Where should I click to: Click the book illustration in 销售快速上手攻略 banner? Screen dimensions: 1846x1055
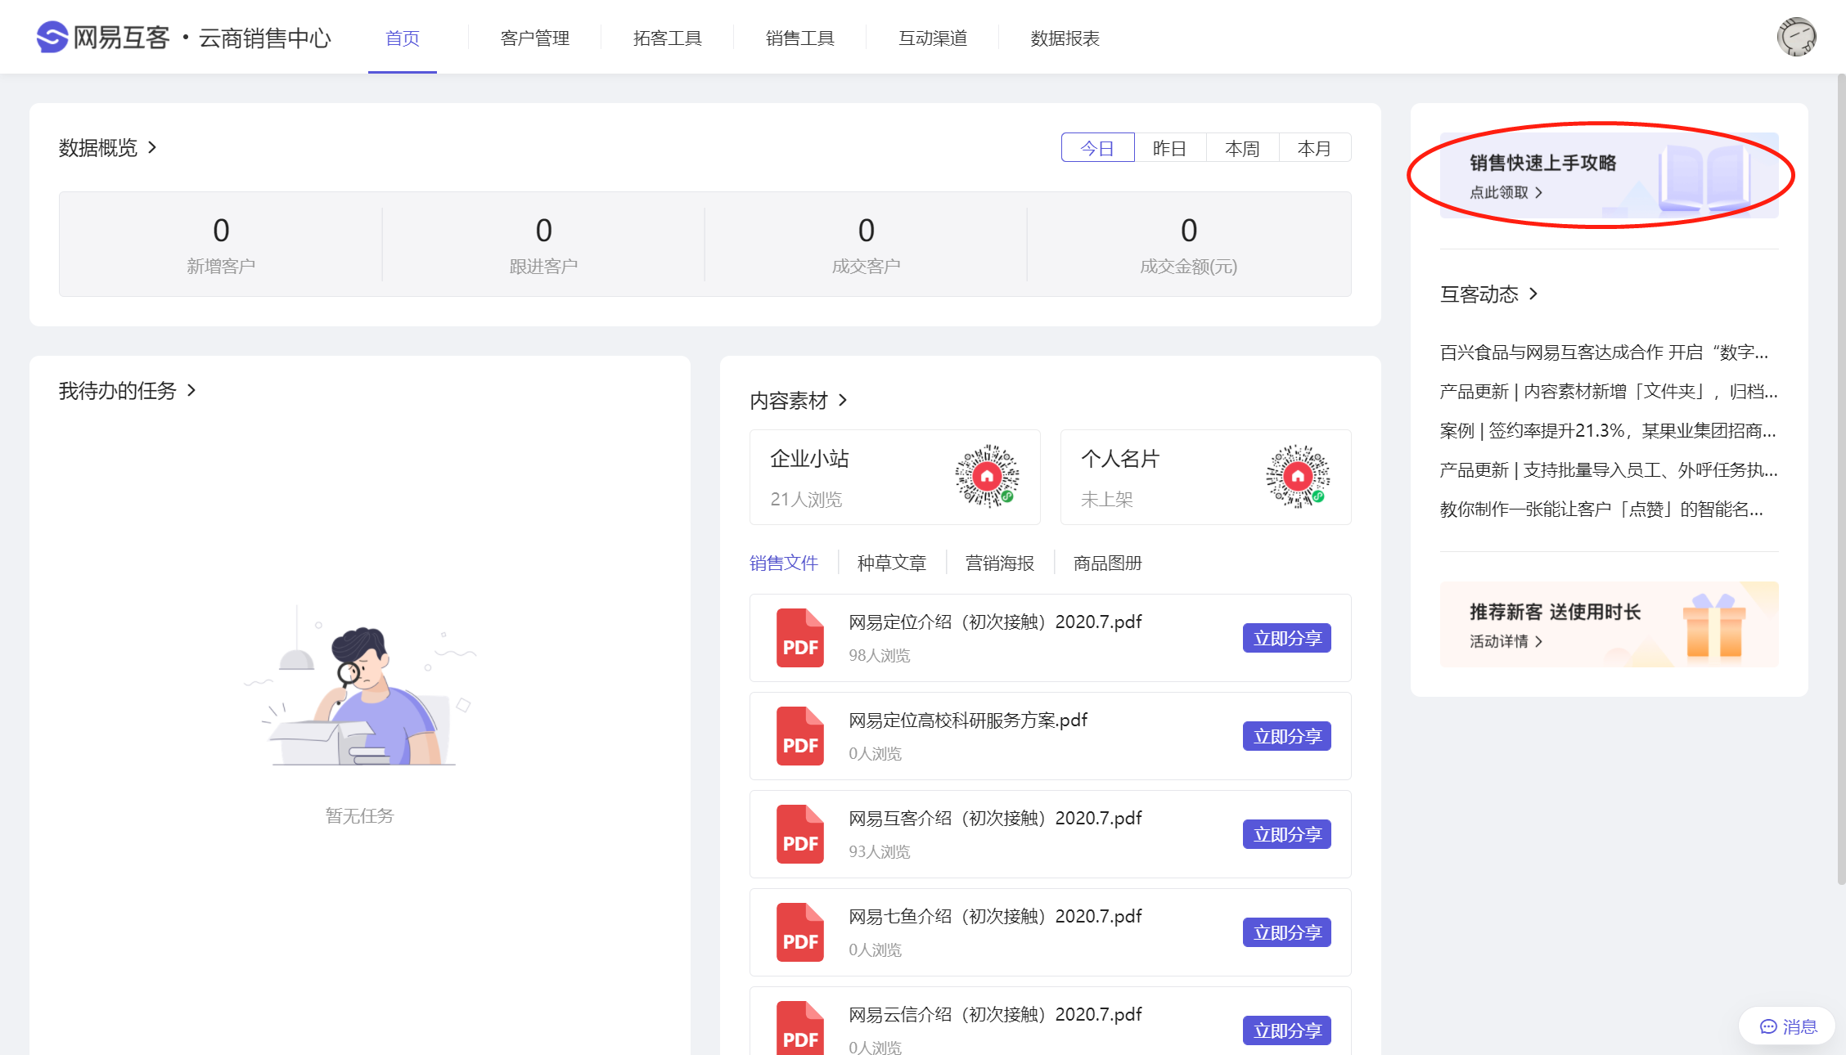pyautogui.click(x=1704, y=177)
